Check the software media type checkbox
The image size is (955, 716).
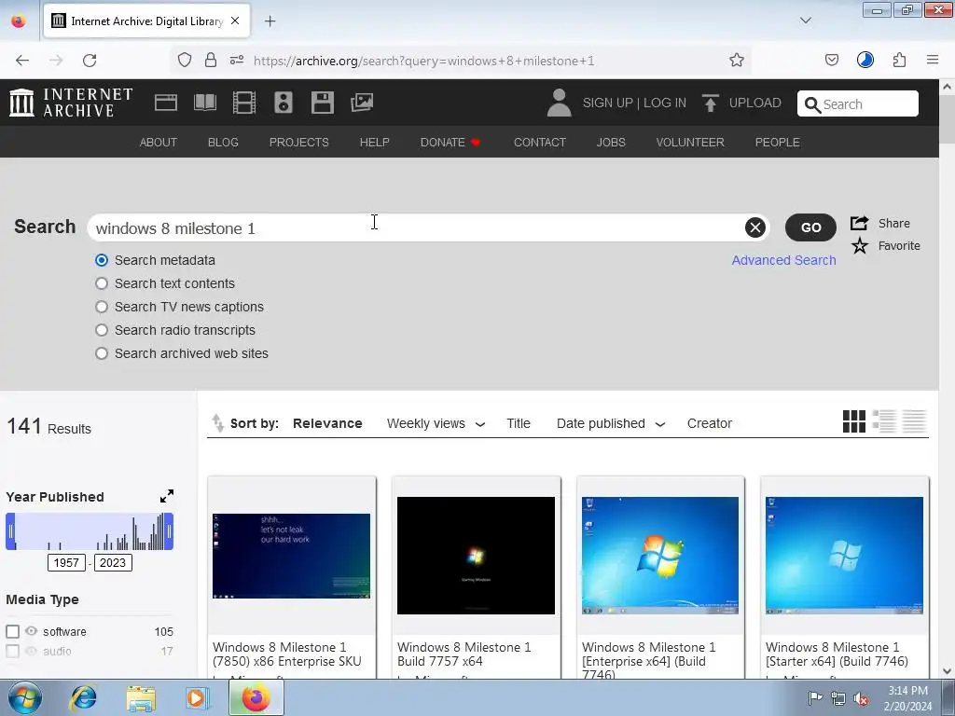[x=13, y=631]
